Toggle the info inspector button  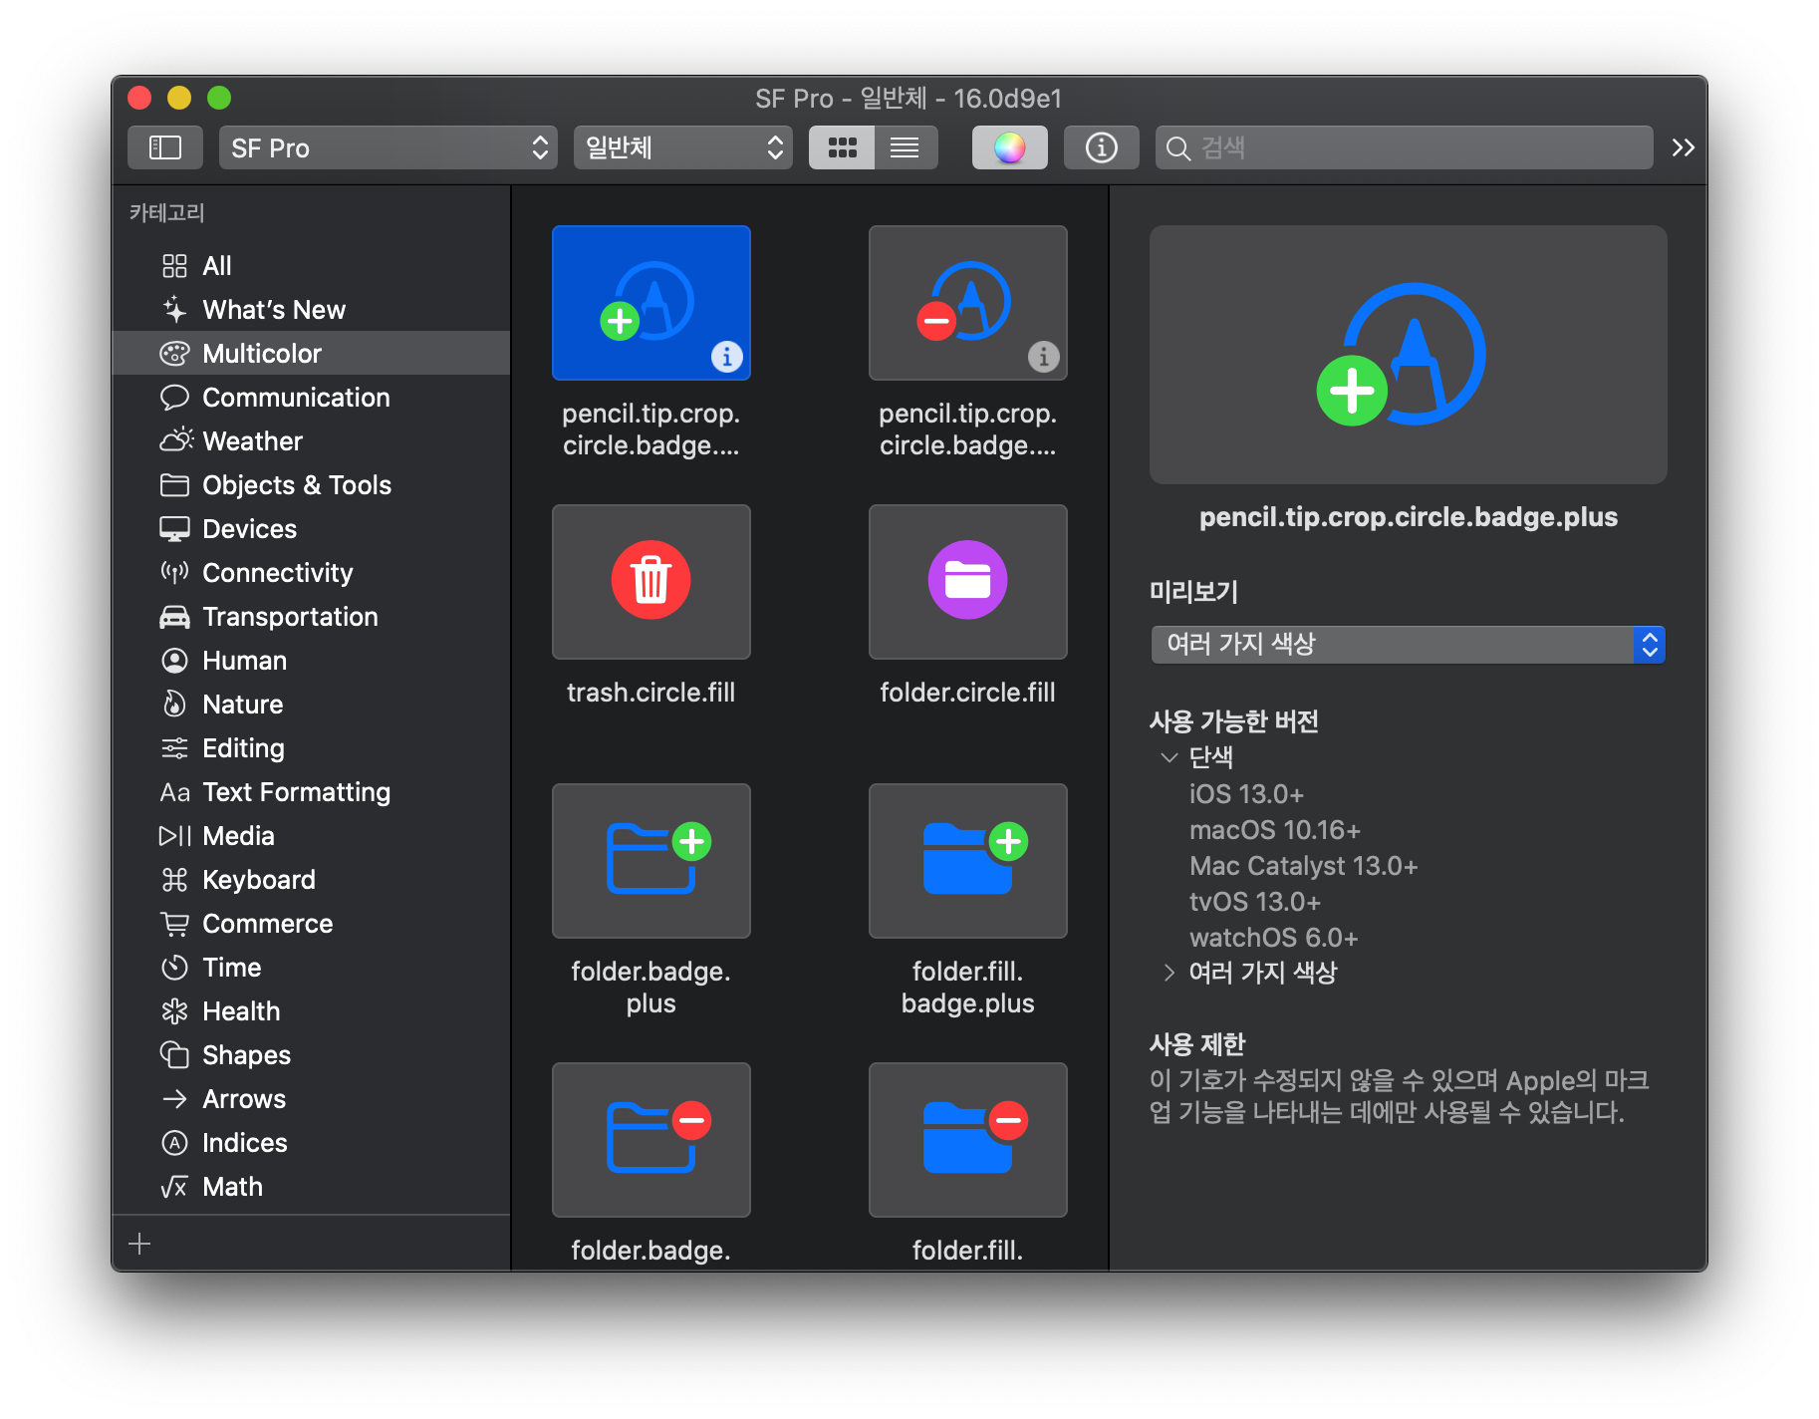[x=1101, y=147]
